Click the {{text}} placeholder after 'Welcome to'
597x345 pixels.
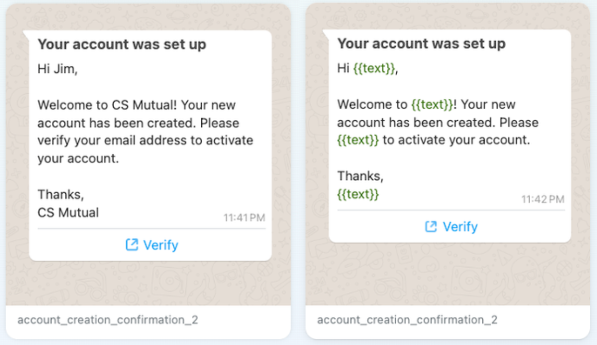pyautogui.click(x=432, y=104)
